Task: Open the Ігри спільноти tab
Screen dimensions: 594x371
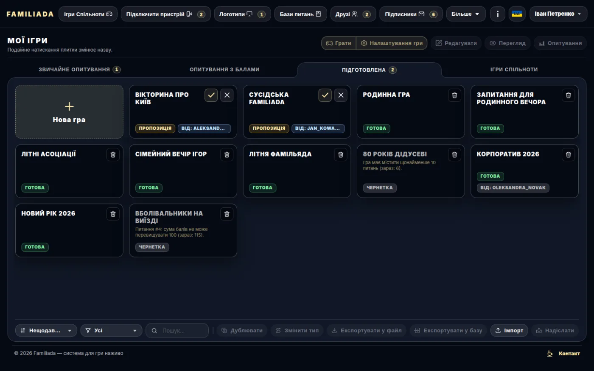Action: pyautogui.click(x=514, y=70)
